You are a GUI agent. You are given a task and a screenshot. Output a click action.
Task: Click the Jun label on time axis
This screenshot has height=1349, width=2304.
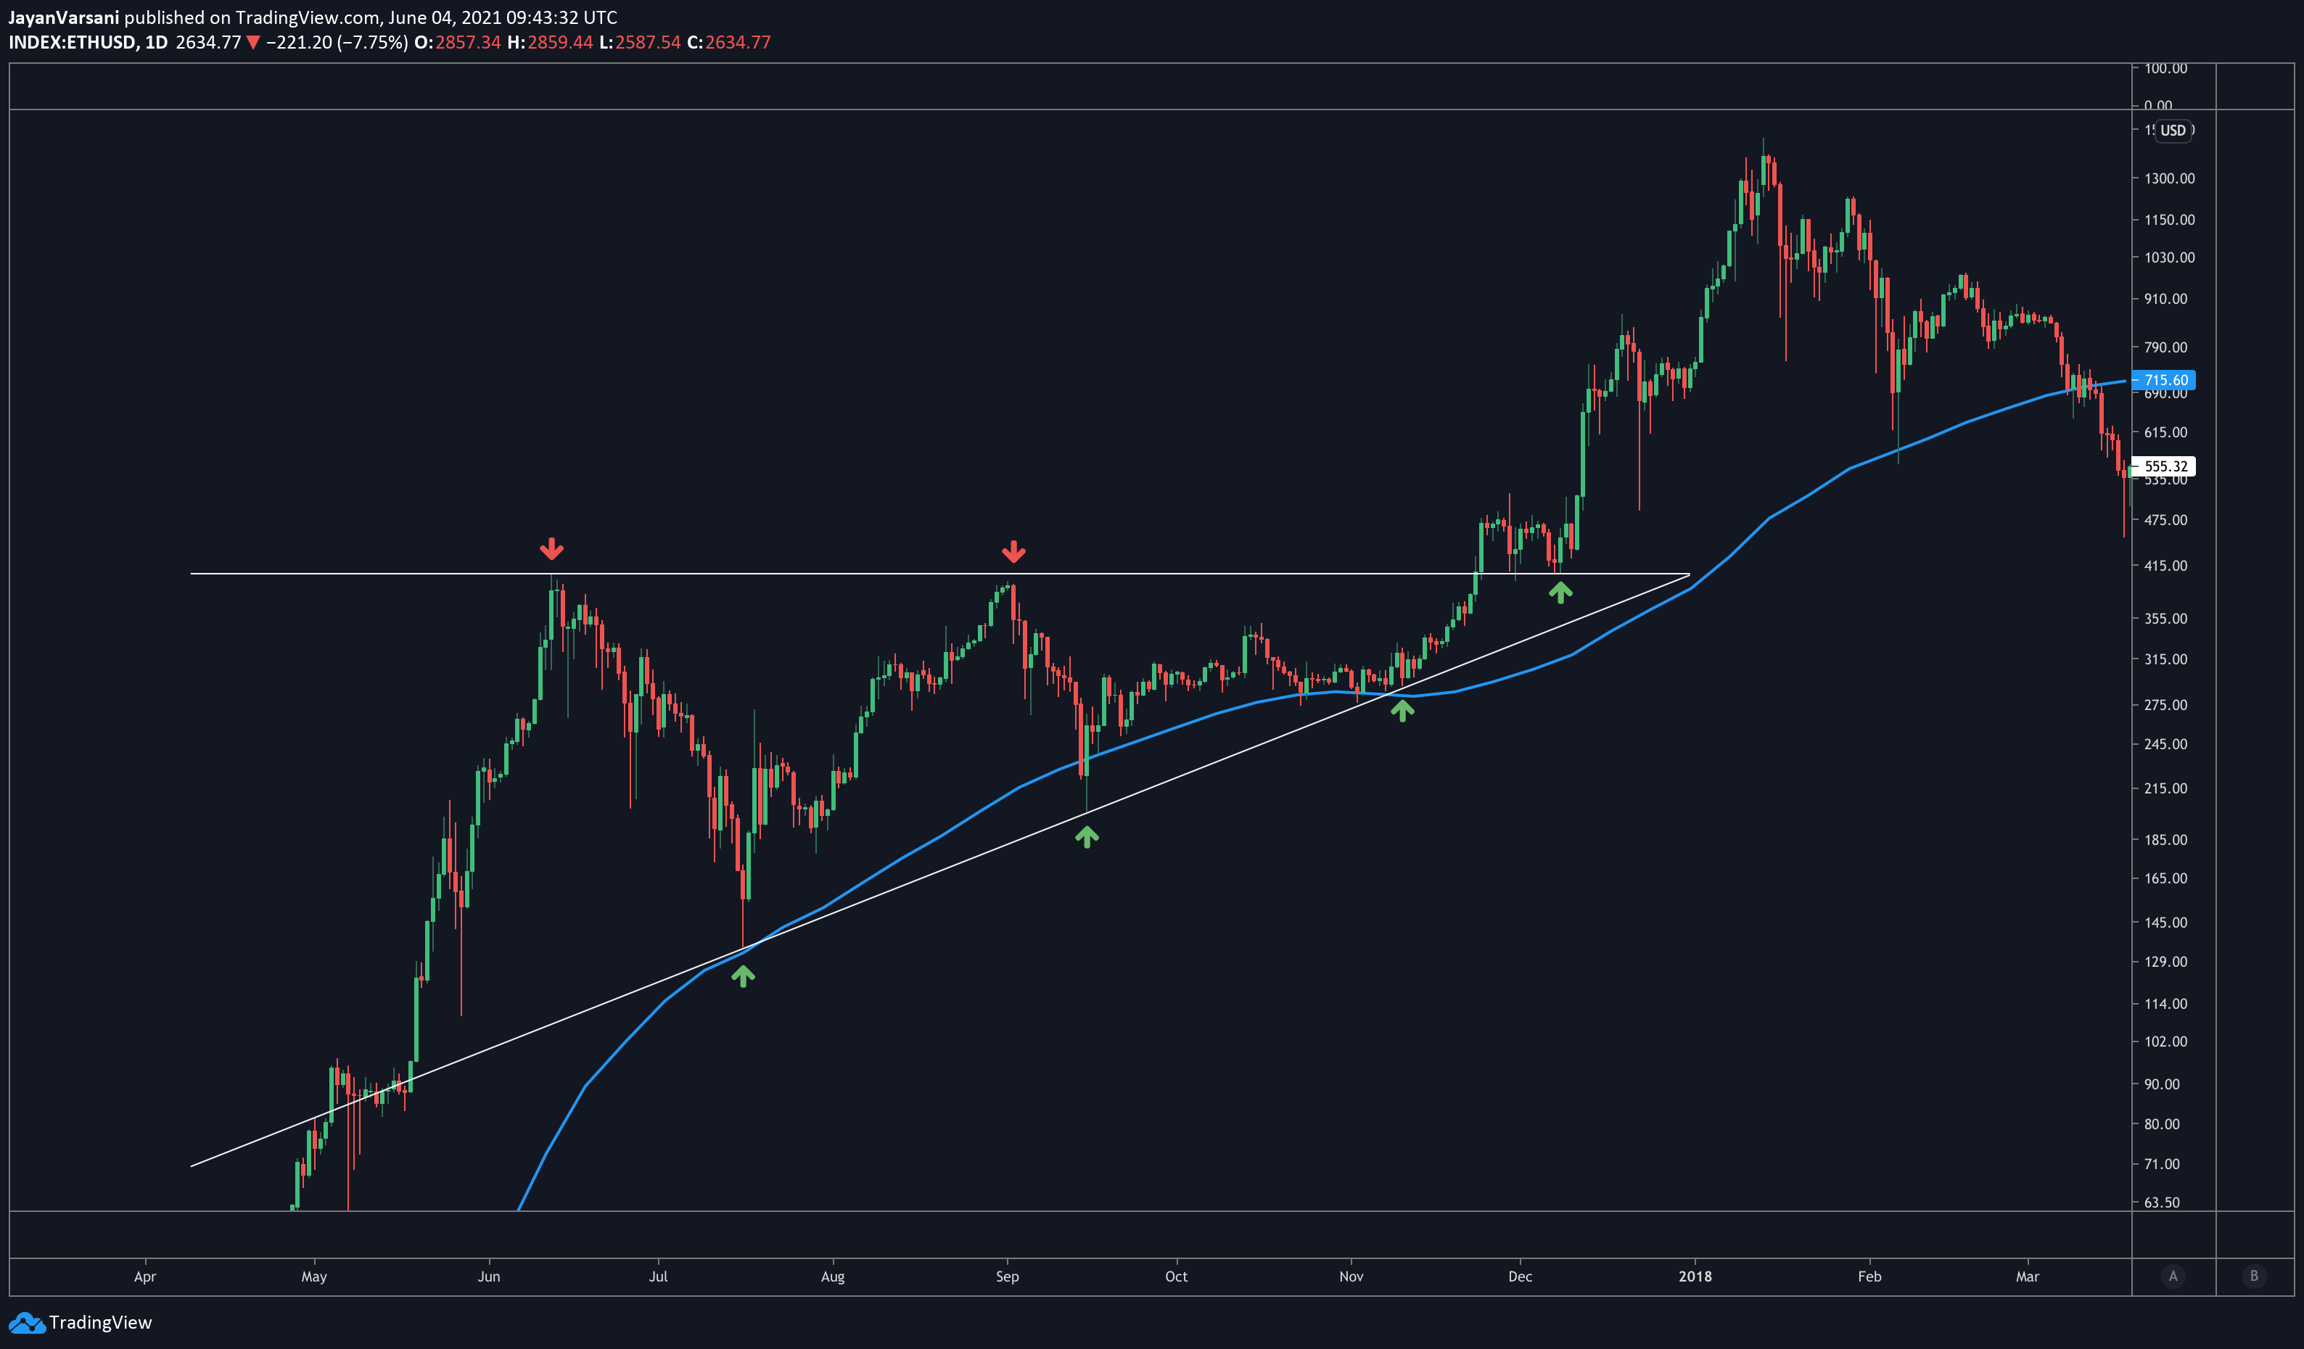489,1276
